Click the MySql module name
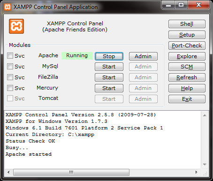Viewport: 213px width, 181px height. 50,66
